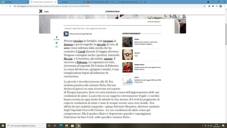
Task: Switch to the WhatsApp tab
Action: tap(14, 2)
